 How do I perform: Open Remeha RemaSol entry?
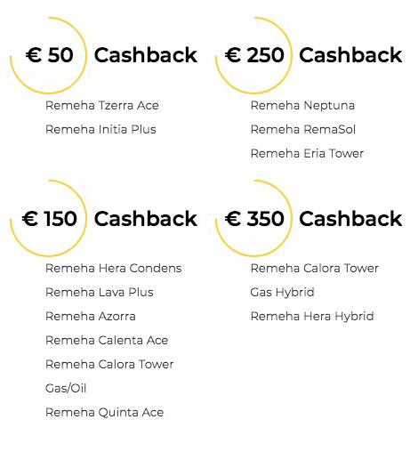303,130
